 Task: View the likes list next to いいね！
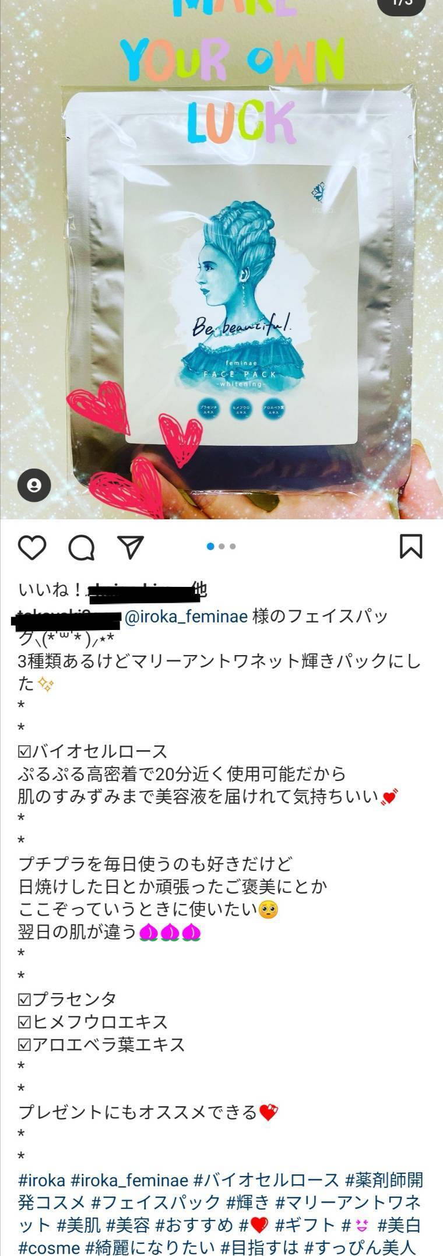tap(142, 591)
